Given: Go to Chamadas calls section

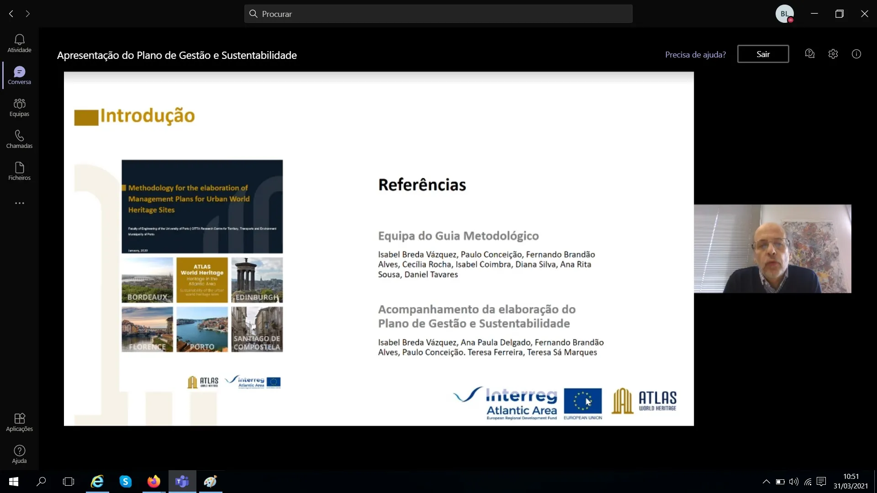Looking at the screenshot, I should (x=19, y=139).
